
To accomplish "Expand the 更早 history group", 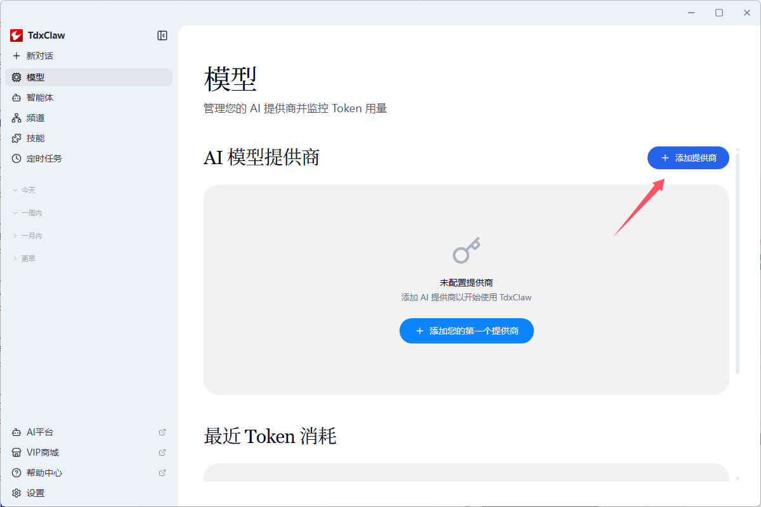I will 25,259.
